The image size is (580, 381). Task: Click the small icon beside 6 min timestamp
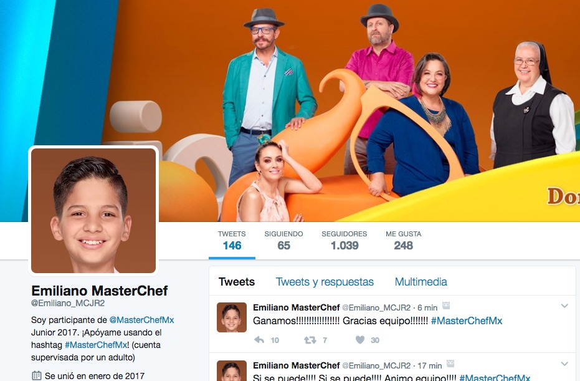446,306
